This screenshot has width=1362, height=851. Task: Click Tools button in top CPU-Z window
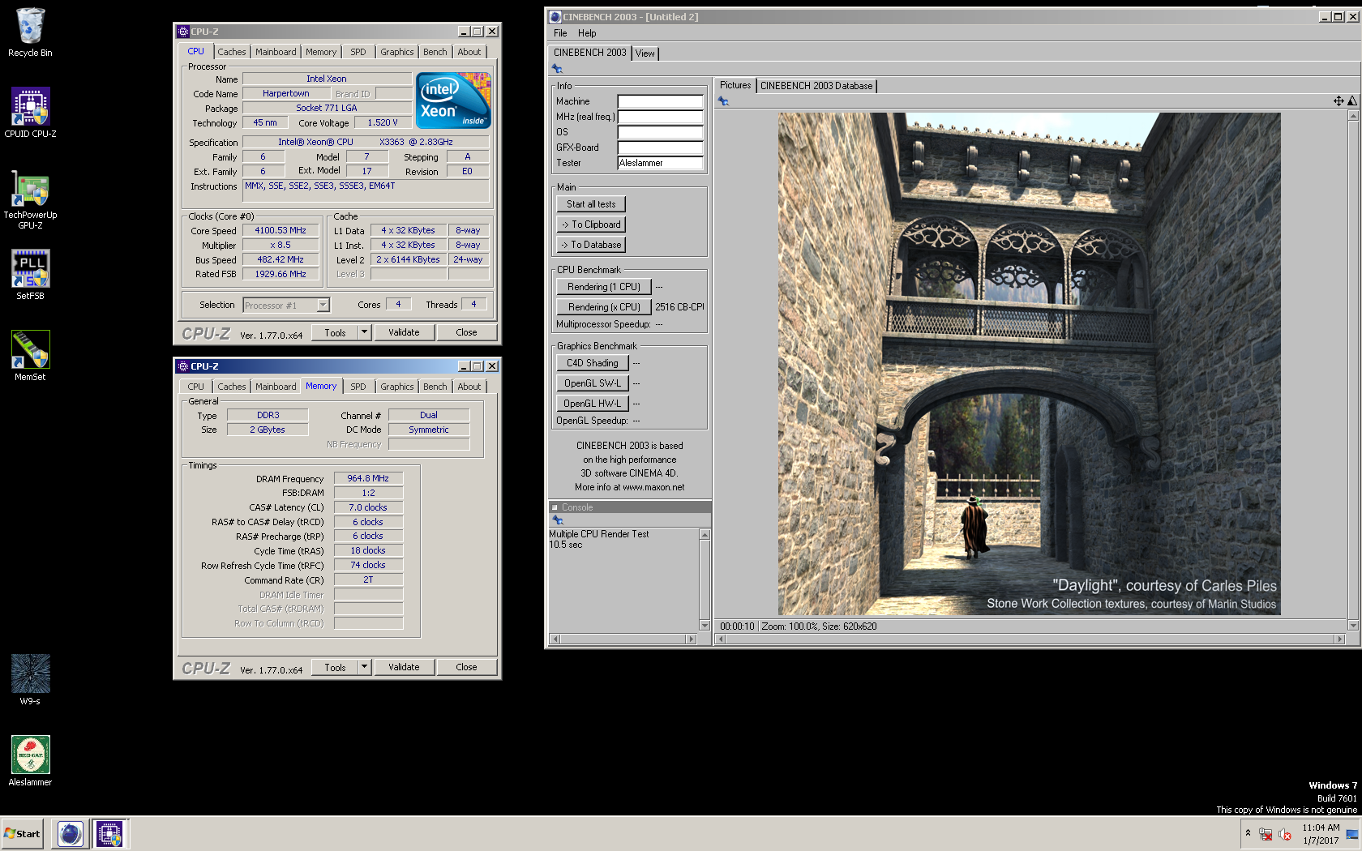click(335, 332)
